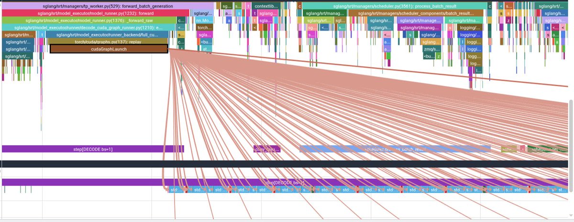This screenshot has height=222, width=574.
Task: Select the blue scheduler.process_batch_result slice in the middle track
Action: coord(395,149)
